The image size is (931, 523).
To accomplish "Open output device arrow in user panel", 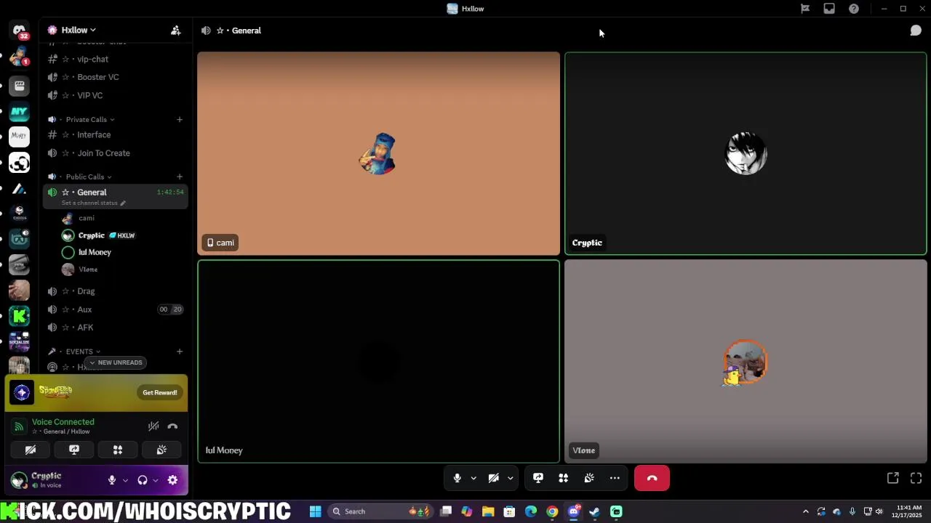I will (x=155, y=480).
